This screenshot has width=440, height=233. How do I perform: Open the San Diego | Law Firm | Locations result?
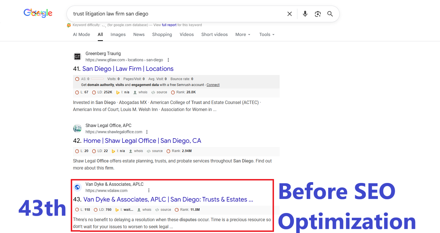click(128, 69)
